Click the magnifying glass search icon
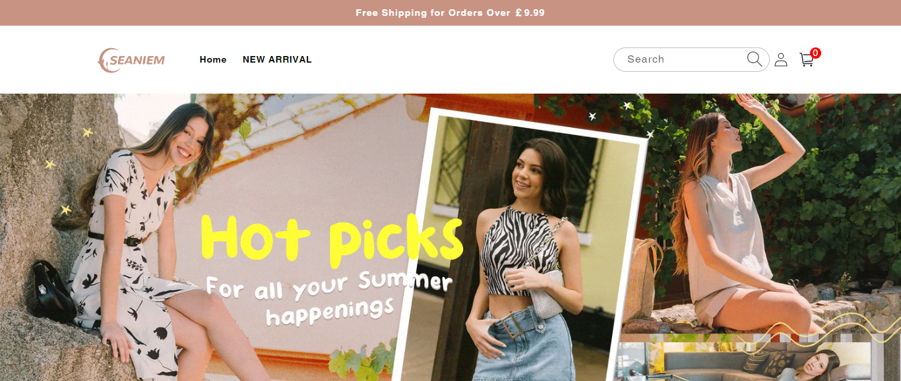This screenshot has width=901, height=381. [x=755, y=59]
